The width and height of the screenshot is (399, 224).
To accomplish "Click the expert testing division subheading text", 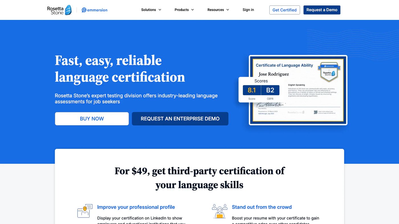I will (136, 98).
